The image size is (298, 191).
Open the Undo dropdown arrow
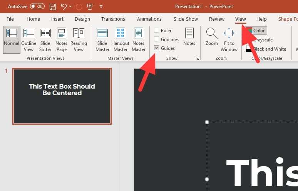[70, 7]
